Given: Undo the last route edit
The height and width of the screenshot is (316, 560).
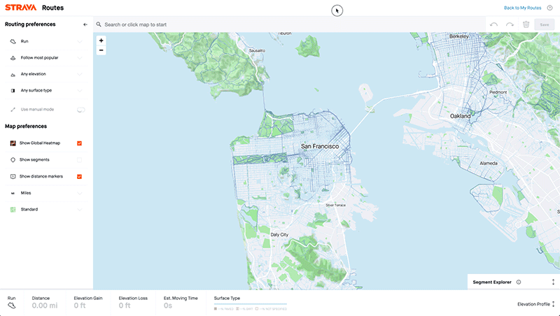Looking at the screenshot, I should (493, 24).
